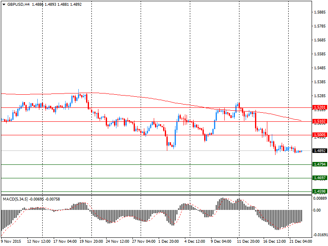Select the 1.5885 price scale value
Screen dimensions: 328x246
tap(320, 12)
